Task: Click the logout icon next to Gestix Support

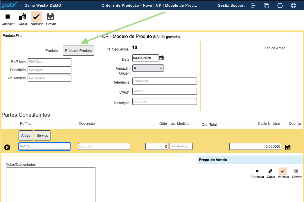Action: (253, 6)
